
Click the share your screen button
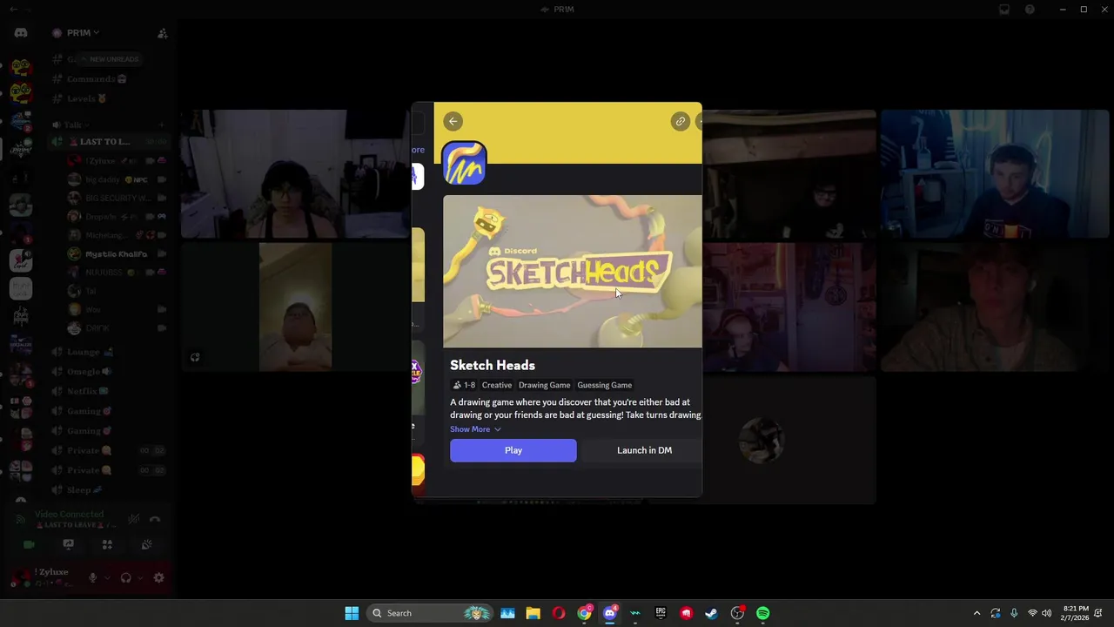point(68,545)
